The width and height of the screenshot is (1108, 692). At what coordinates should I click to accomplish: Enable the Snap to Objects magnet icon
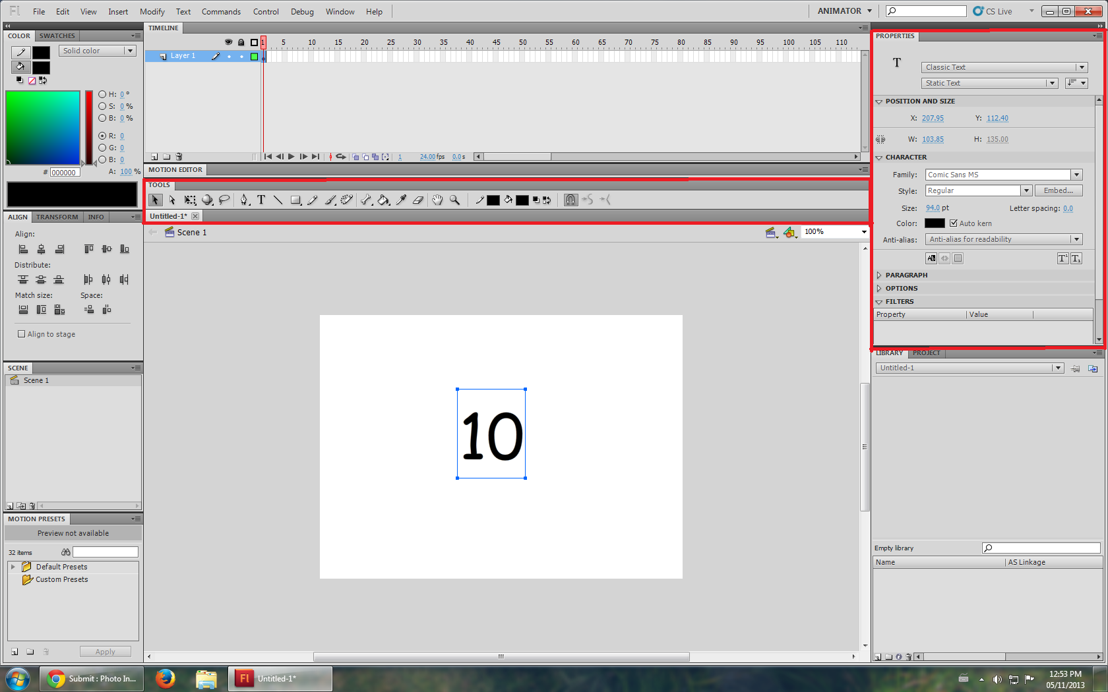tap(570, 200)
